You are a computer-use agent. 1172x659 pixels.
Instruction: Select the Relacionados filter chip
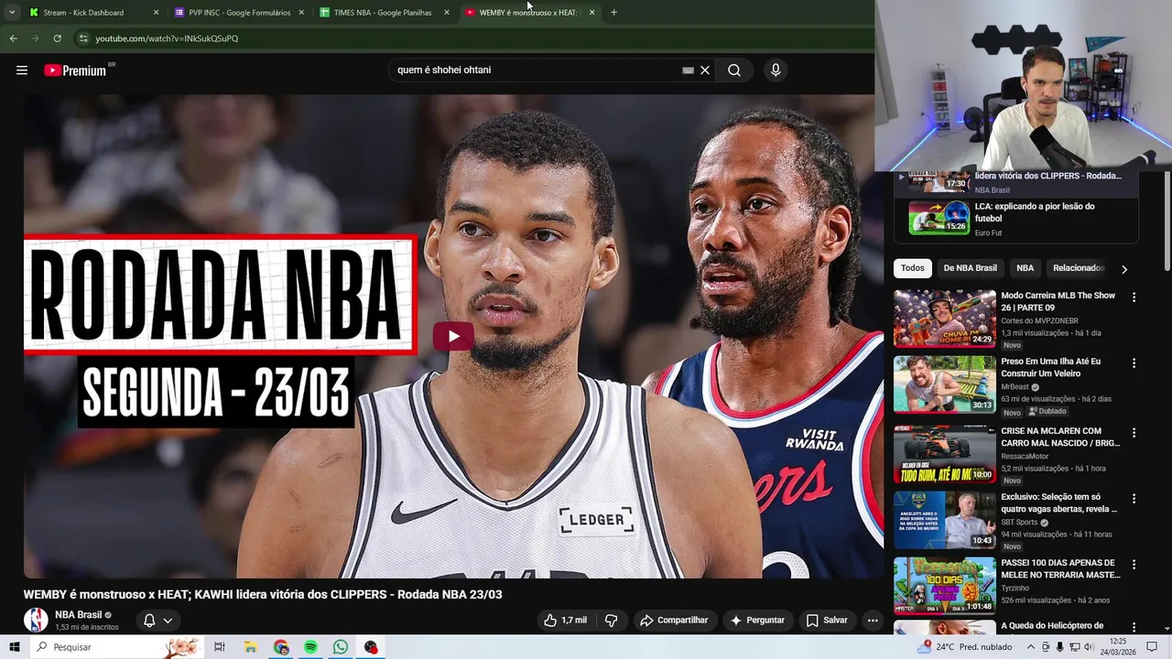(1079, 267)
